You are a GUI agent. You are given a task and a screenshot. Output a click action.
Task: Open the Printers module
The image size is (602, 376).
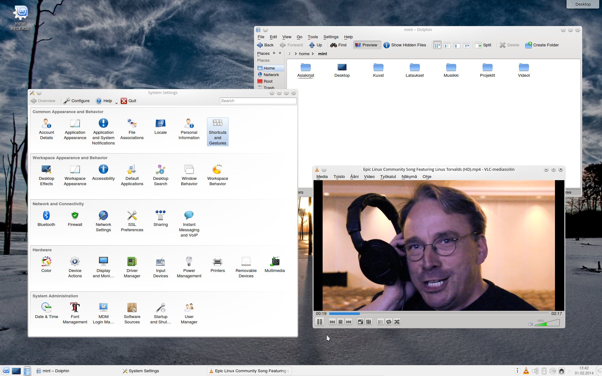pos(218,265)
